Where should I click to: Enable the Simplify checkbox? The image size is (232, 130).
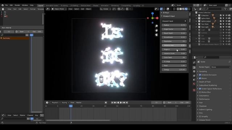[200, 116]
